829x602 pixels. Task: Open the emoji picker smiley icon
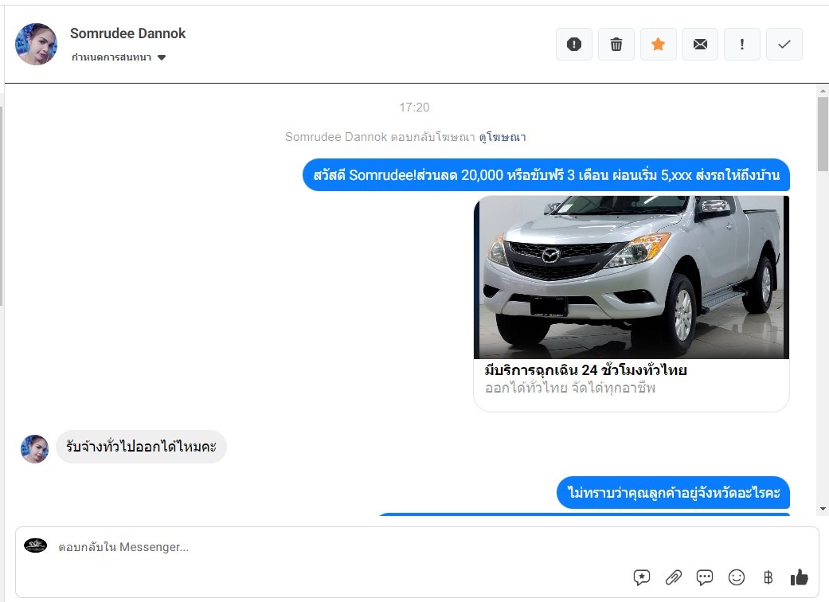click(736, 577)
